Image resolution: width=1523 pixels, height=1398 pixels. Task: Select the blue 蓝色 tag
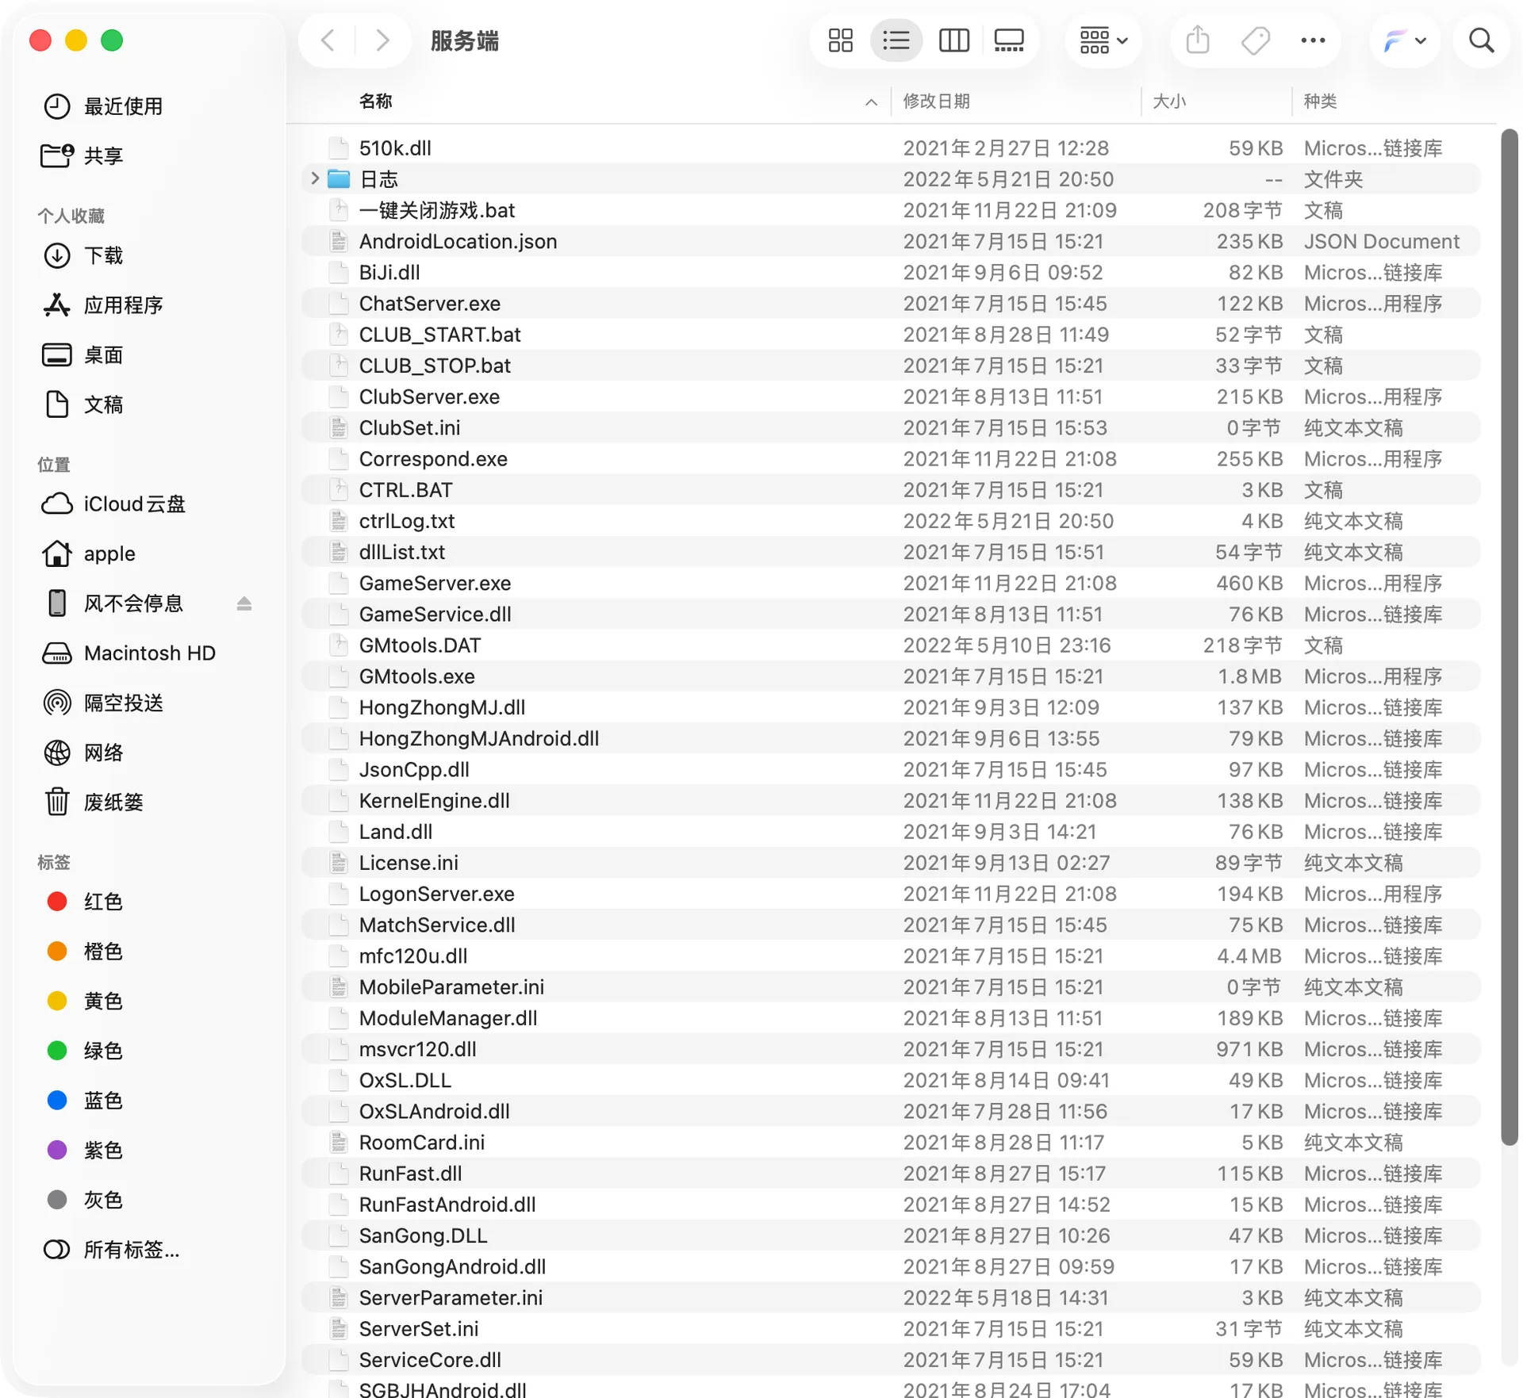pyautogui.click(x=86, y=1101)
